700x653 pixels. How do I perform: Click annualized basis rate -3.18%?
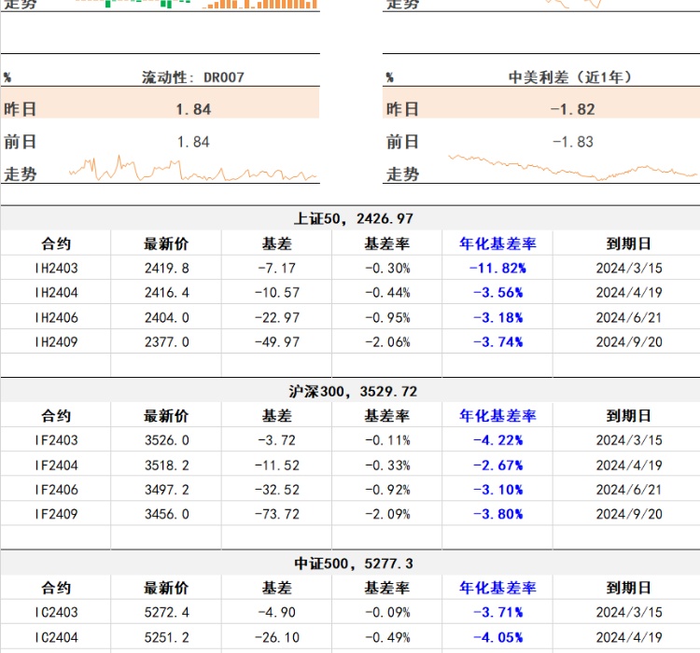pyautogui.click(x=497, y=318)
